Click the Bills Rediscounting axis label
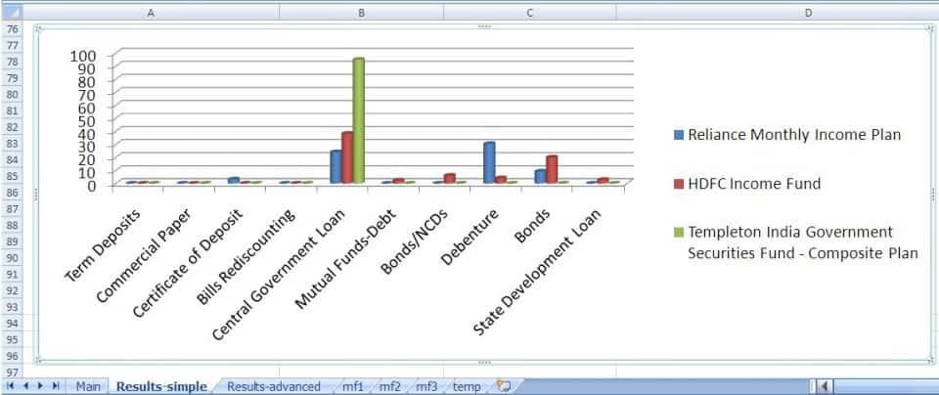This screenshot has height=395, width=939. (x=246, y=257)
